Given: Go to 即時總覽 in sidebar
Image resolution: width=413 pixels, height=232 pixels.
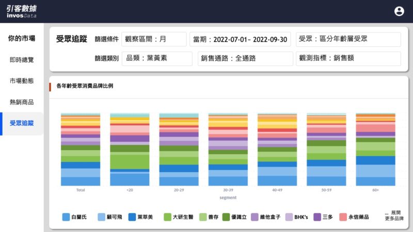Looking at the screenshot, I should pos(22,60).
